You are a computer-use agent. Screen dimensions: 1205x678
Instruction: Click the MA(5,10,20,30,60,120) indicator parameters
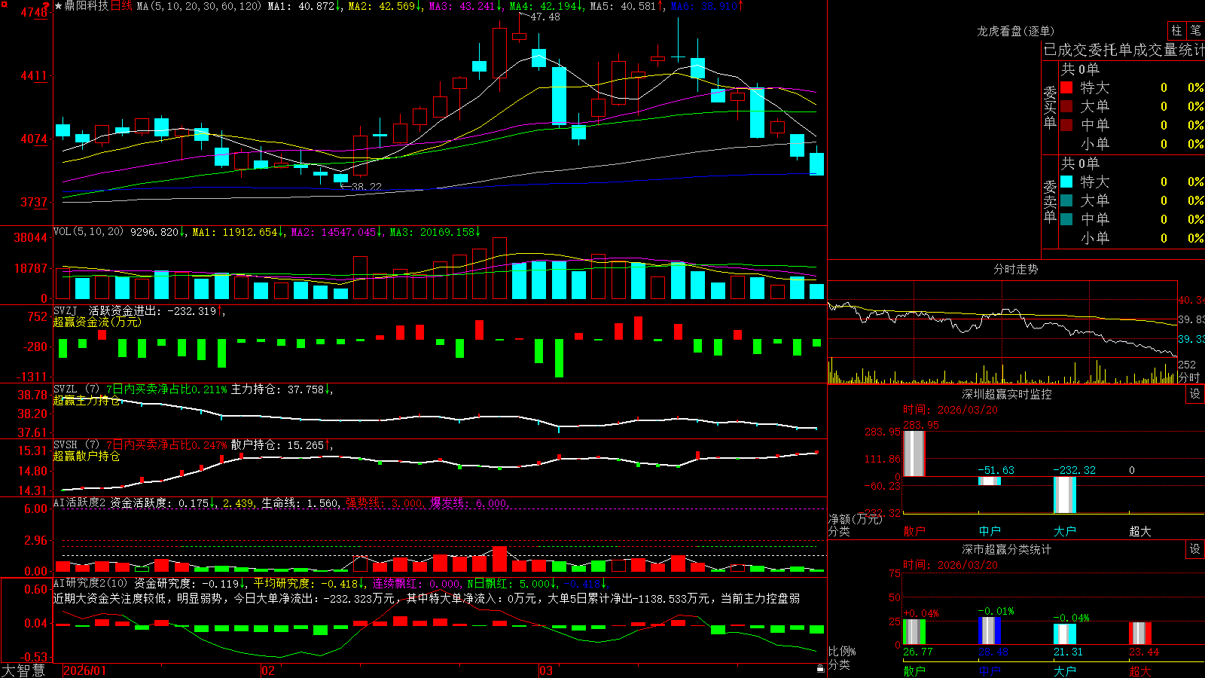(x=199, y=6)
